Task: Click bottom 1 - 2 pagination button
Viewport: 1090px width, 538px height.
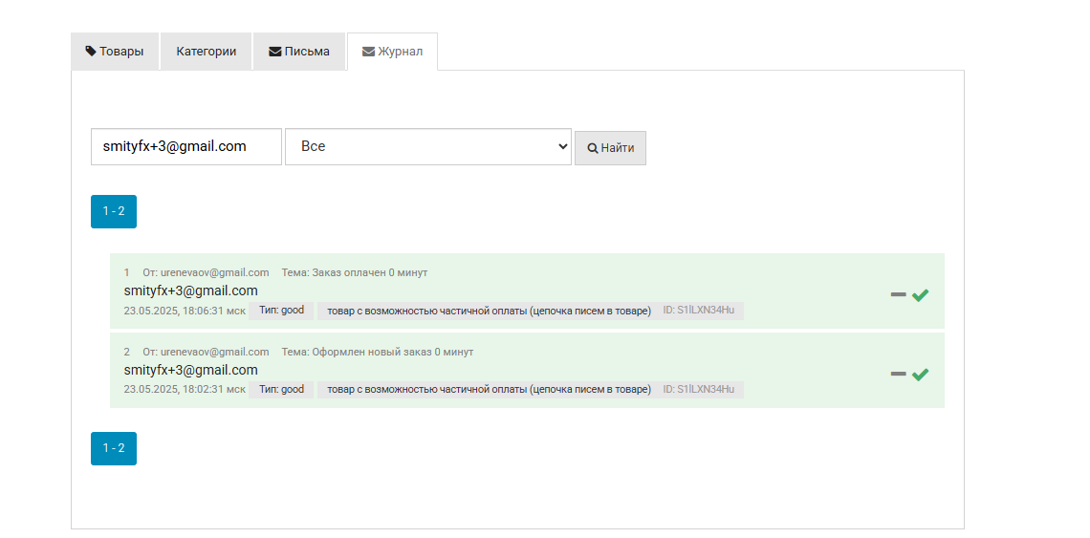Action: click(114, 448)
